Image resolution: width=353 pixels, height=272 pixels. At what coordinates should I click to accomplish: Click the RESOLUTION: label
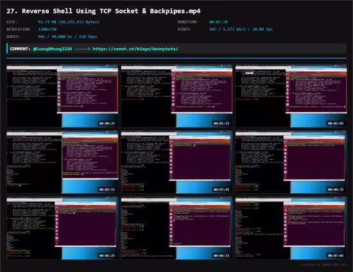click(19, 30)
